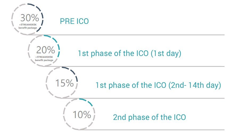Select '1st phase of the ICO (1st day)' text

pyautogui.click(x=130, y=54)
